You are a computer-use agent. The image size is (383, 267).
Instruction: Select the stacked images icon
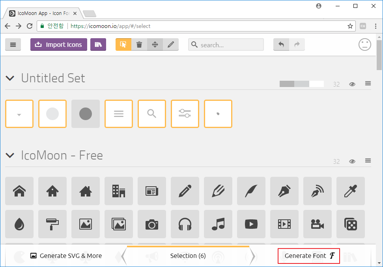click(x=119, y=224)
